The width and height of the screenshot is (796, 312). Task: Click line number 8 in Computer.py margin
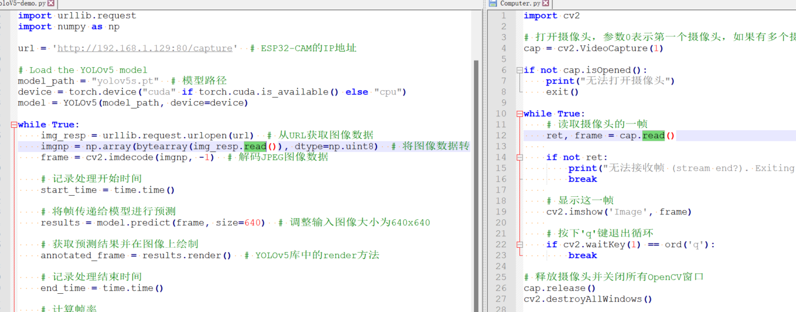(x=504, y=92)
